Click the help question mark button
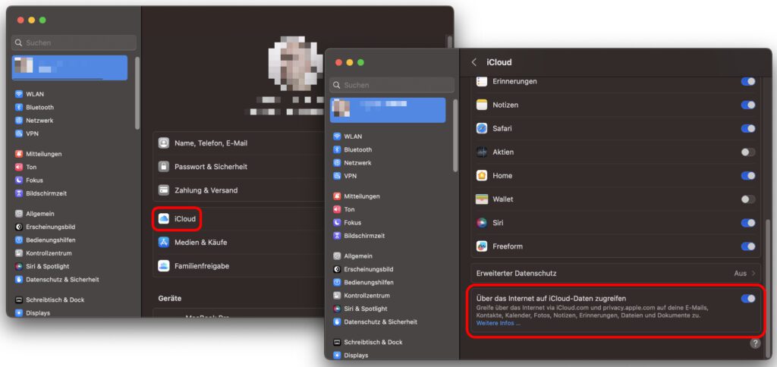This screenshot has height=367, width=777. coord(755,343)
